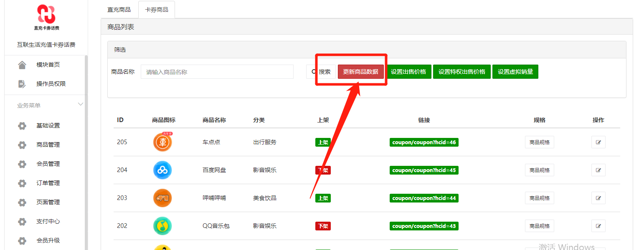
Task: Open 商品规格 for 百度网盘
Action: (x=540, y=170)
